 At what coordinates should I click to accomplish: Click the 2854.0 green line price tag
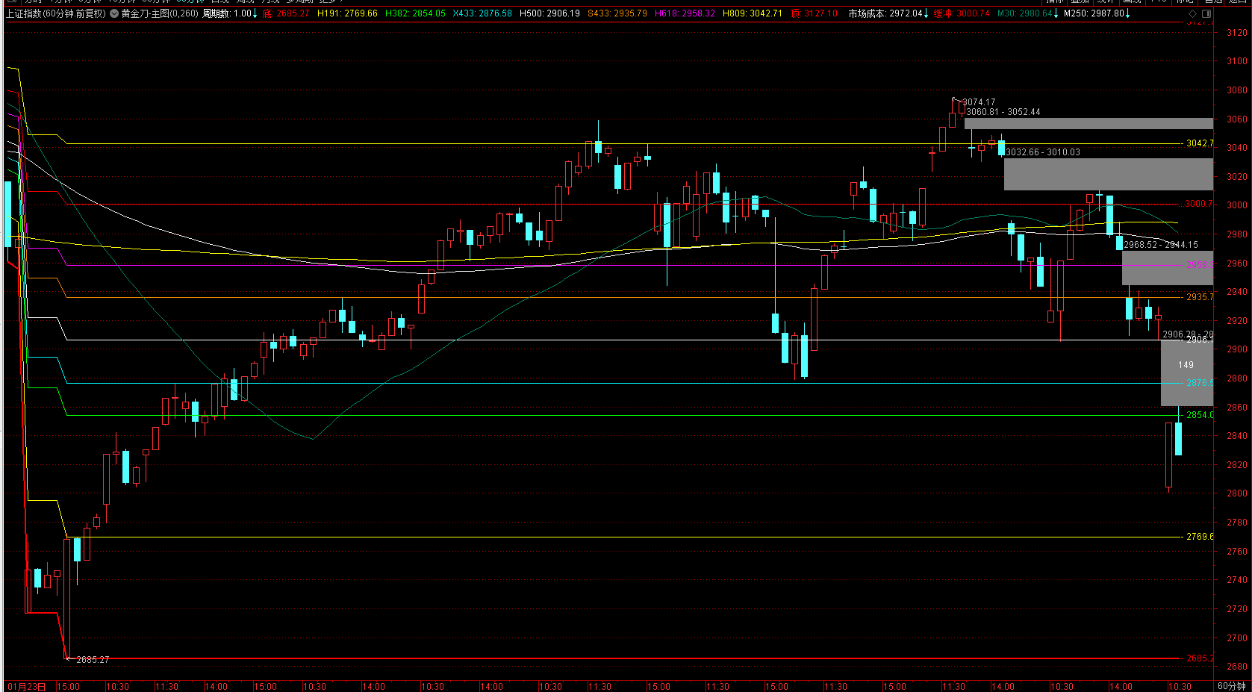pyautogui.click(x=1200, y=415)
